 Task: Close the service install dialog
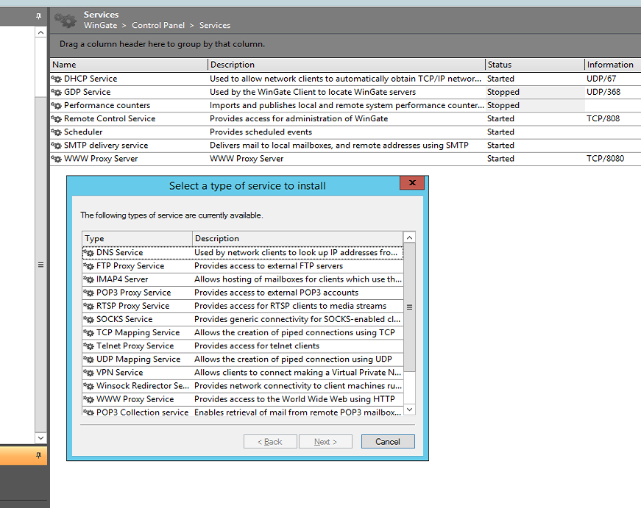(412, 183)
